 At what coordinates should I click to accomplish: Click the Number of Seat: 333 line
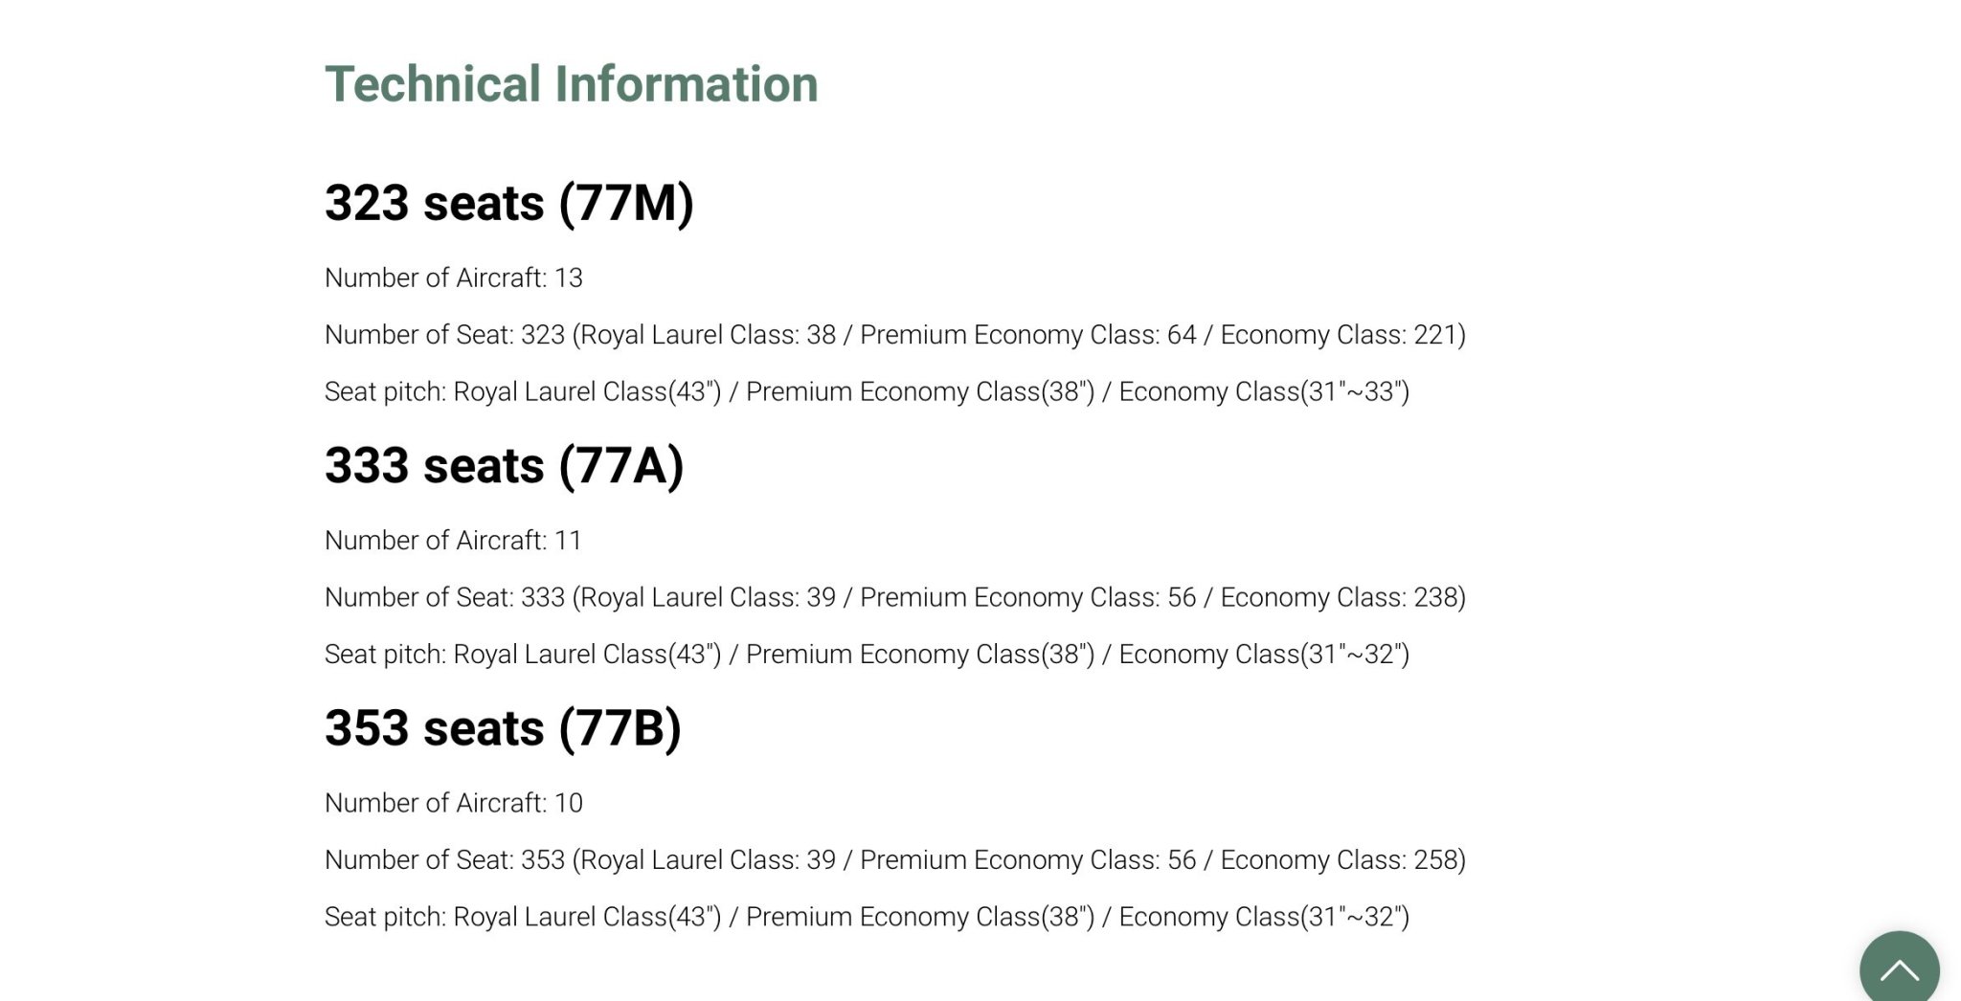tap(895, 597)
